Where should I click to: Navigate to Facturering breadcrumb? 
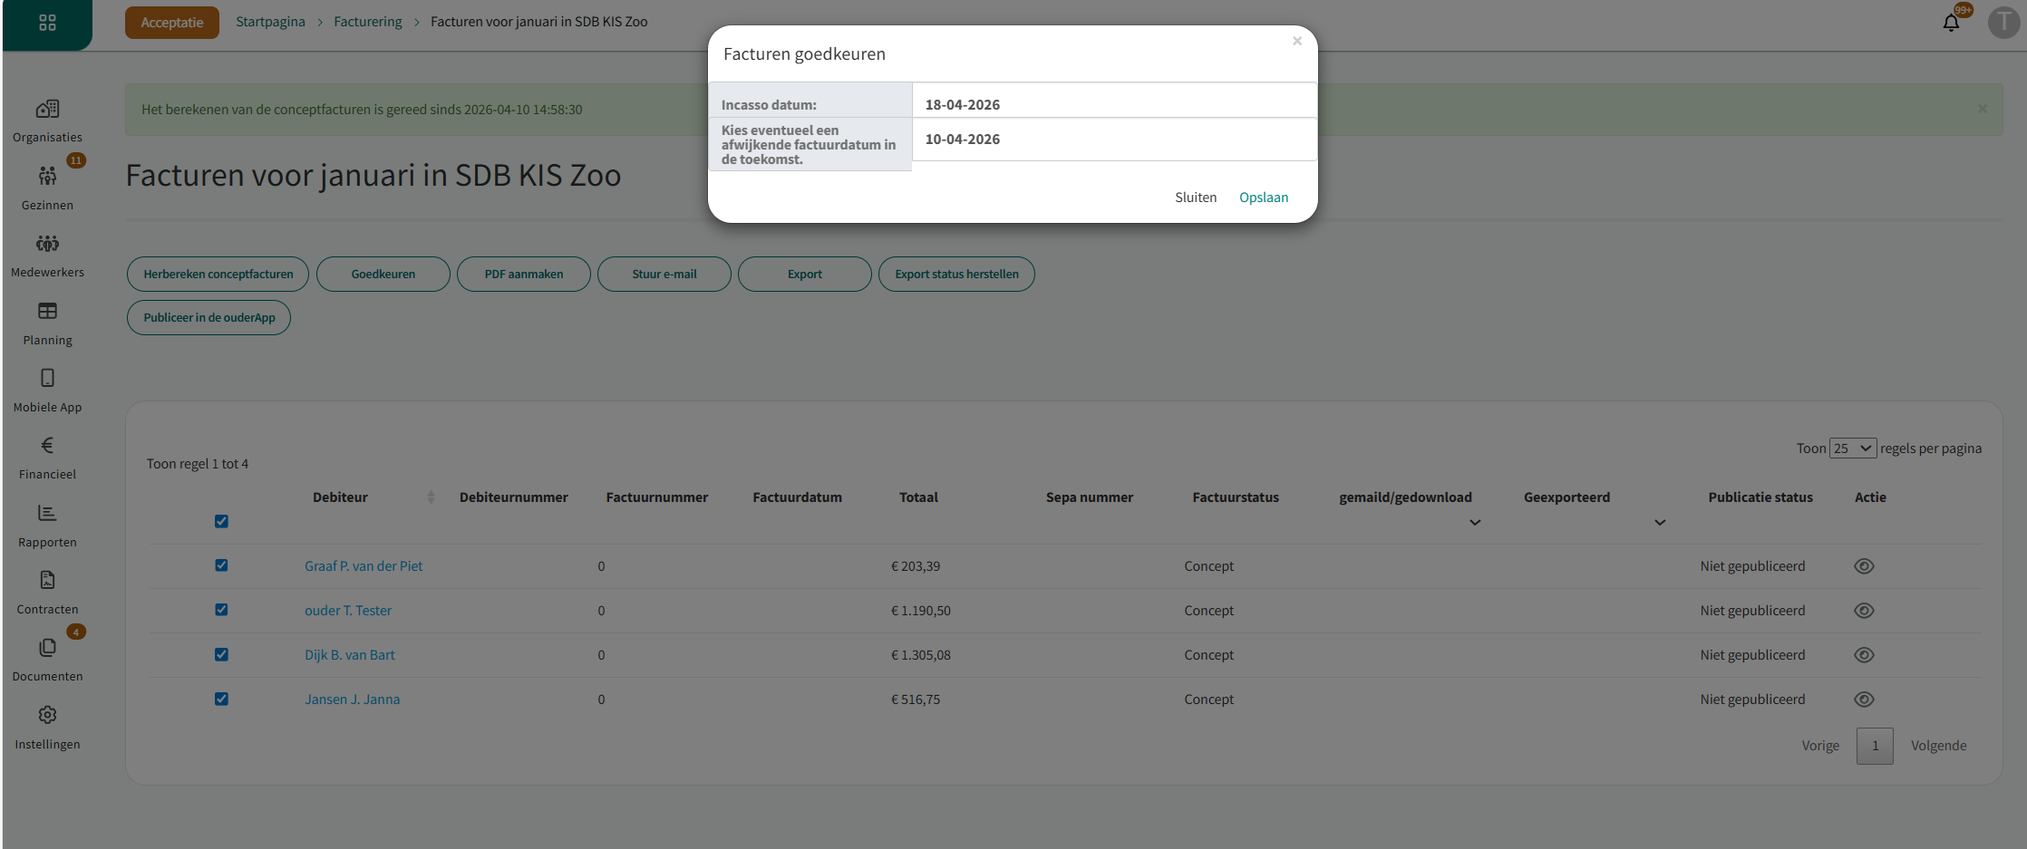pos(367,22)
